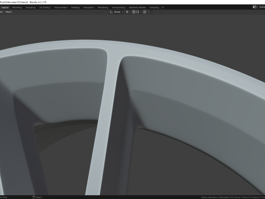This screenshot has height=199, width=265.
Task: Switch to the Rendering workspace tab
Action: pyautogui.click(x=103, y=8)
